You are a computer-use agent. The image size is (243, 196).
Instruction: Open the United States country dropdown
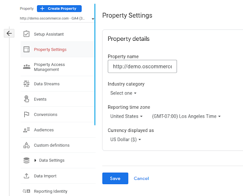[126, 116]
